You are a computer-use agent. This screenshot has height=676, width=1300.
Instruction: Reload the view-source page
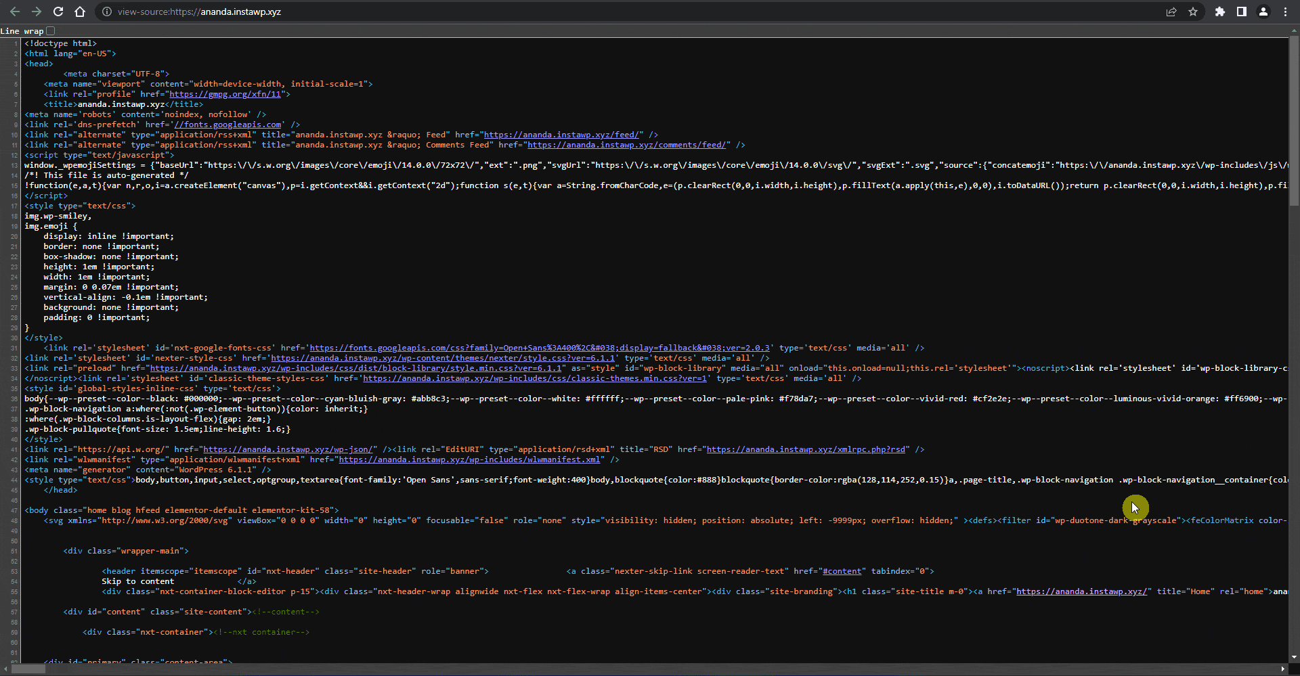58,12
